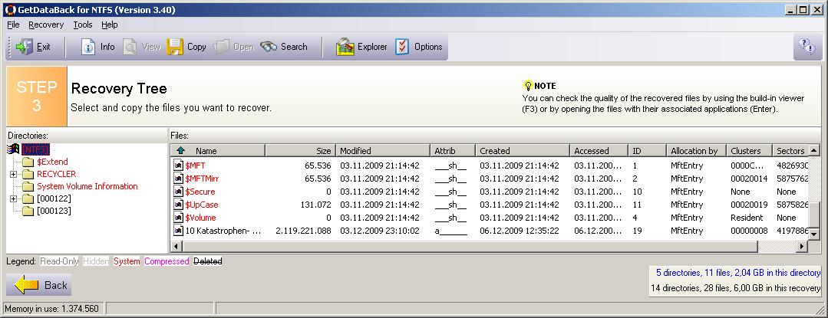This screenshot has height=318, width=828.
Task: Open the File menu
Action: [x=13, y=25]
